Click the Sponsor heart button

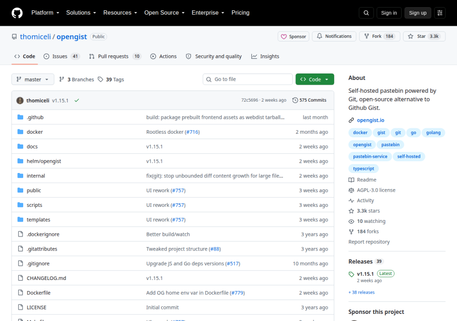click(293, 37)
